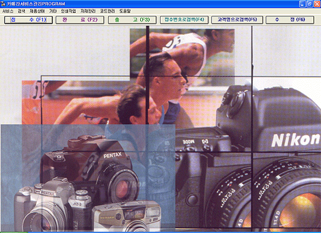Minimize the 카메라서비스관리 window
This screenshot has width=321, height=233.
(x=303, y=4)
